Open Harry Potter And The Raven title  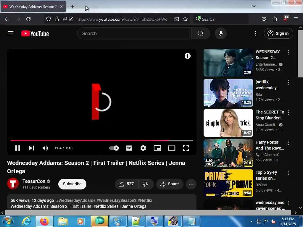(x=270, y=145)
